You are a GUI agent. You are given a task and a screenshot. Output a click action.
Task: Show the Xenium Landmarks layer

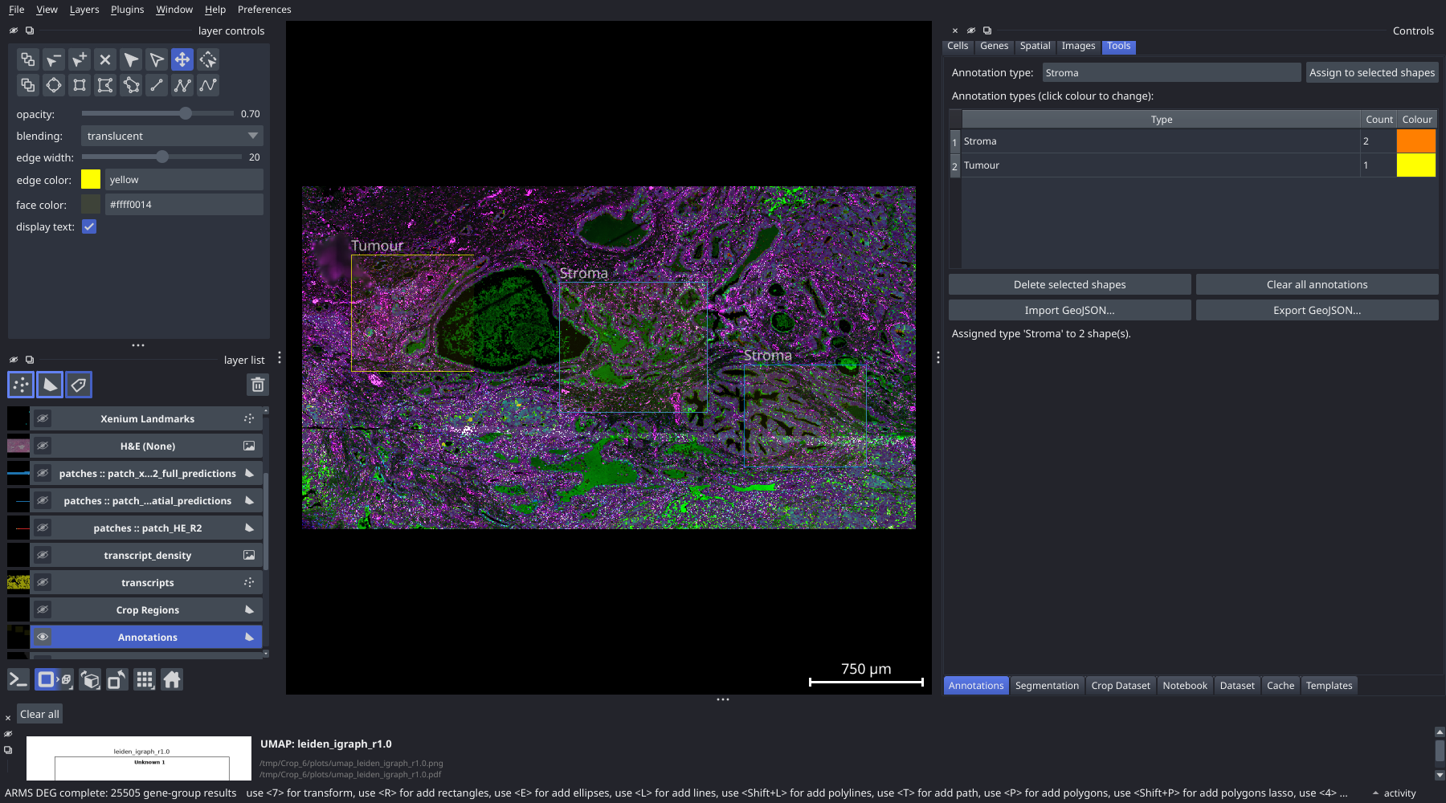pos(43,418)
